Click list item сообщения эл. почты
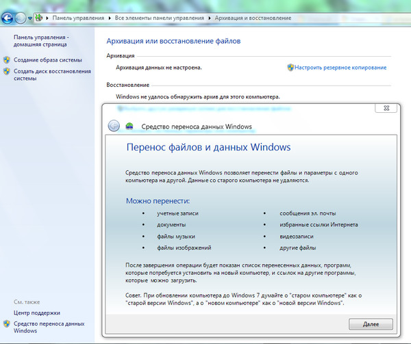This screenshot has width=411, height=344. click(x=308, y=213)
